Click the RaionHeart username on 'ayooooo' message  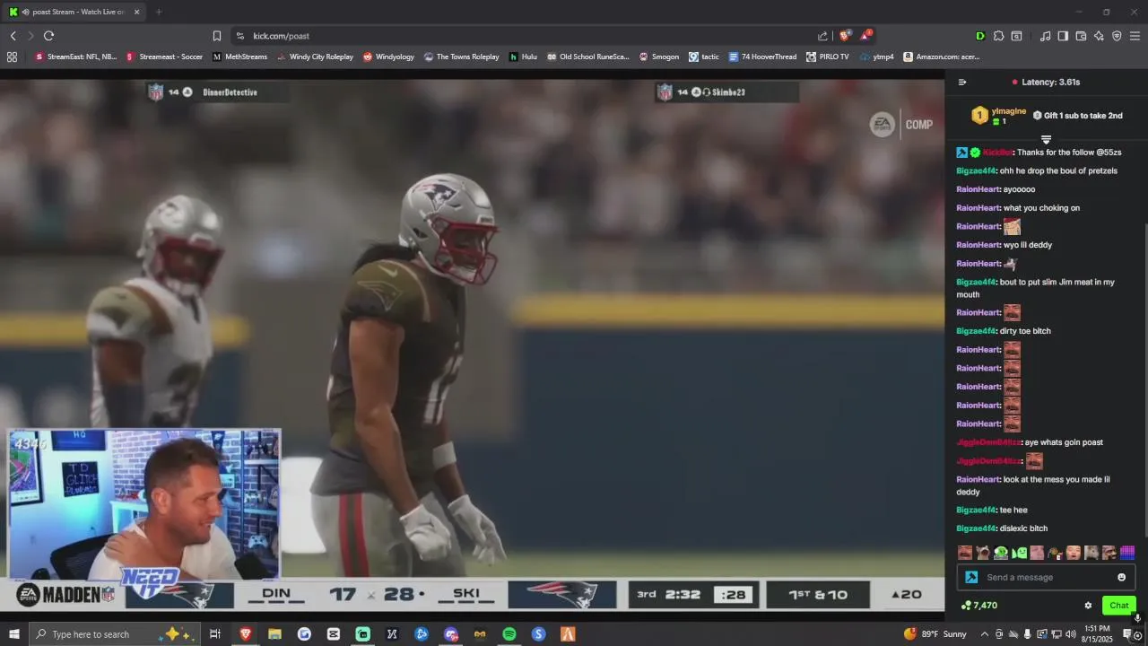tap(978, 189)
